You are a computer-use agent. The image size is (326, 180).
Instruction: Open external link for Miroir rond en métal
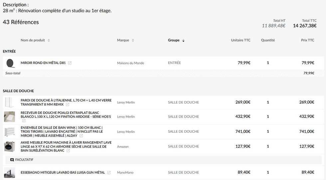[x=70, y=63]
